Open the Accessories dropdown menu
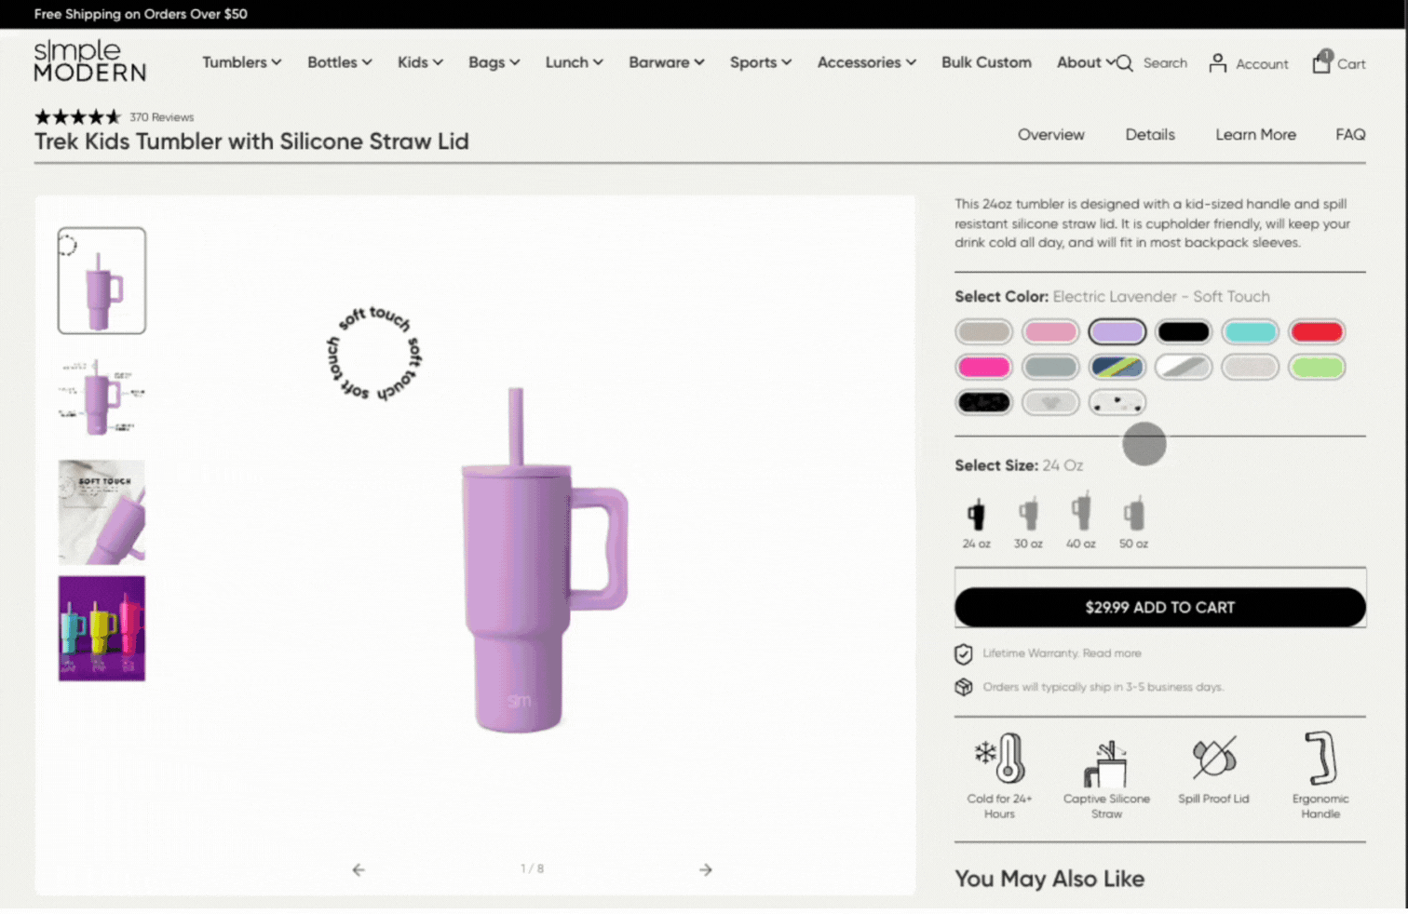 pos(867,62)
